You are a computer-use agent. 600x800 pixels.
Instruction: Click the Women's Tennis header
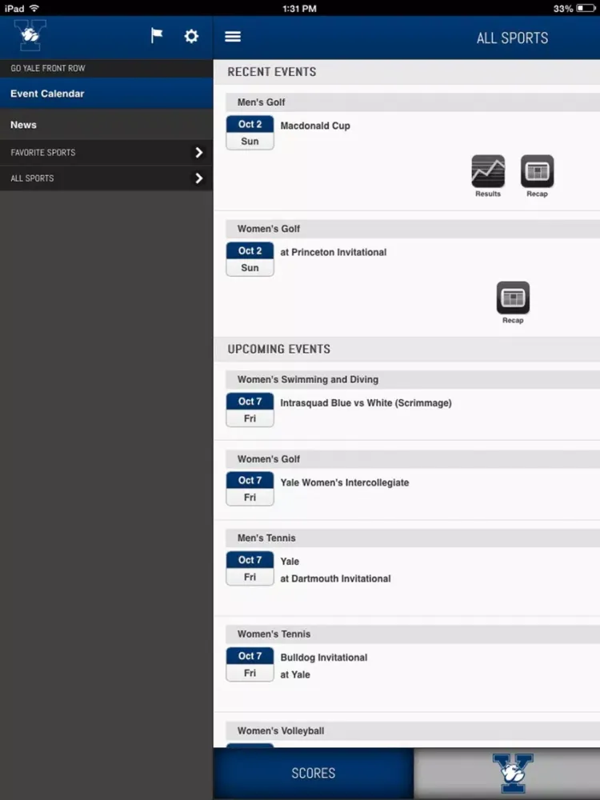[413, 634]
